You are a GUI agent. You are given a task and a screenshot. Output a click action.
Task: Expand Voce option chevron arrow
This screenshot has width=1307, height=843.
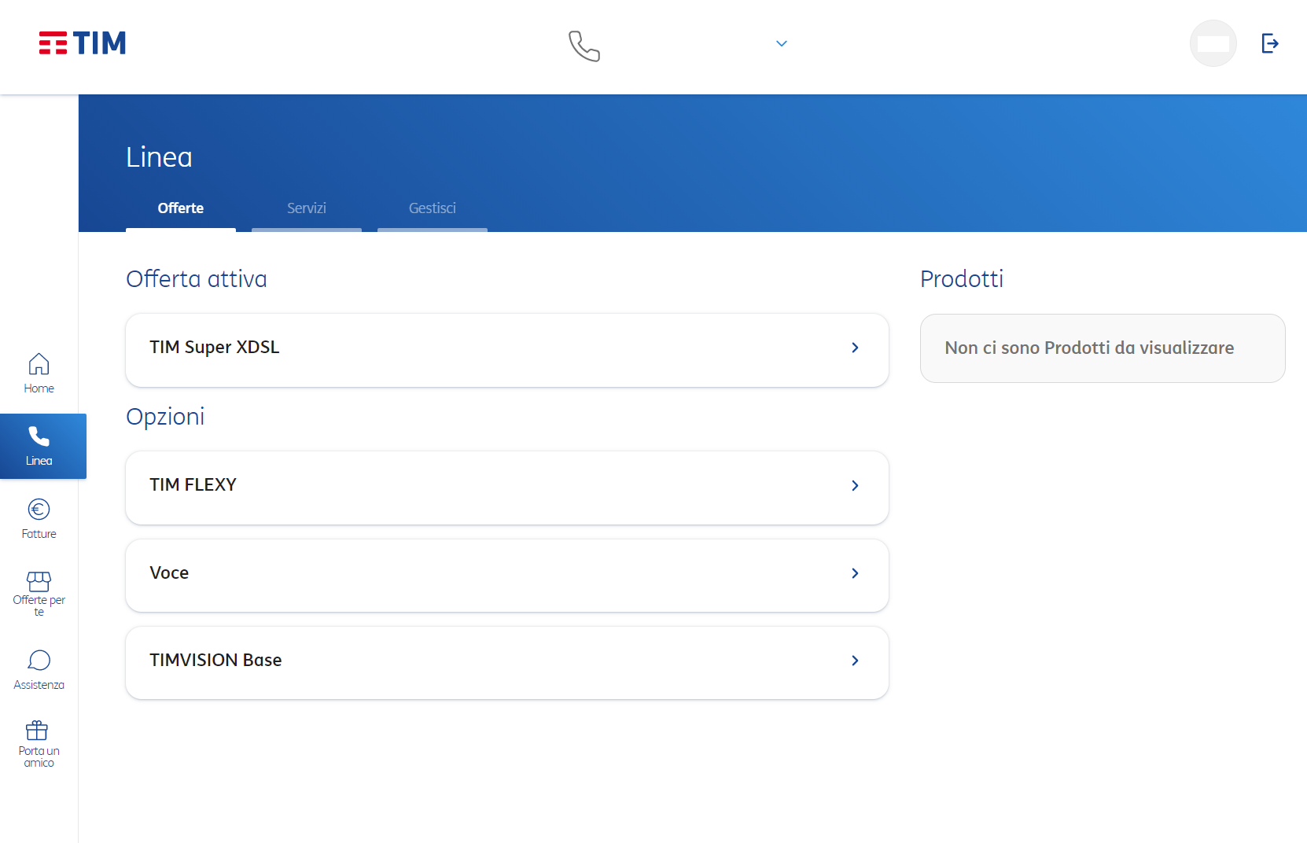tap(855, 573)
